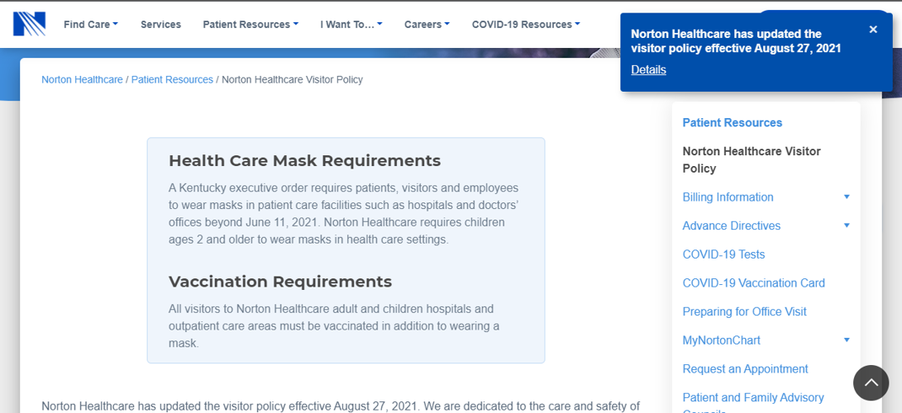Go to Patient Resources breadcrumb link
The width and height of the screenshot is (902, 413).
click(x=172, y=79)
